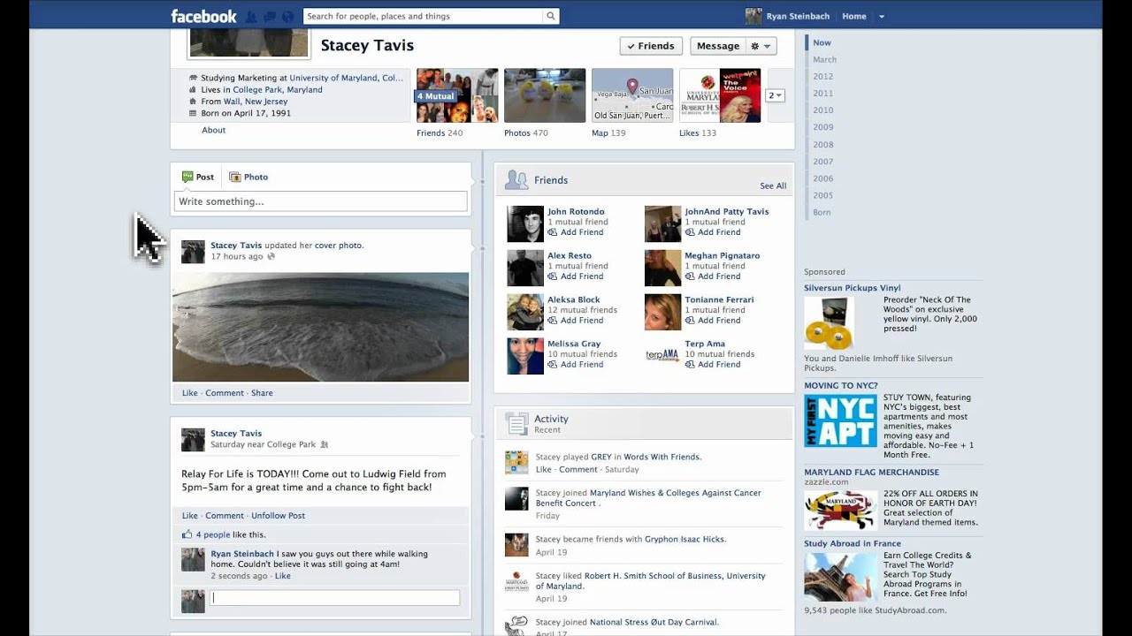
Task: Click the search magnifier button
Action: (x=550, y=16)
